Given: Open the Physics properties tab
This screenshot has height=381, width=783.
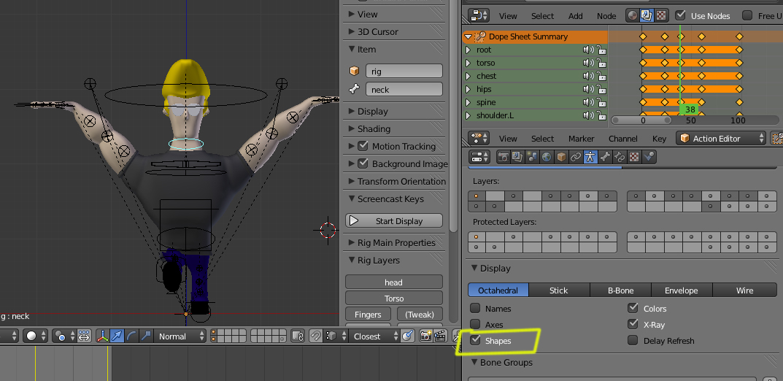Looking at the screenshot, I should point(648,157).
